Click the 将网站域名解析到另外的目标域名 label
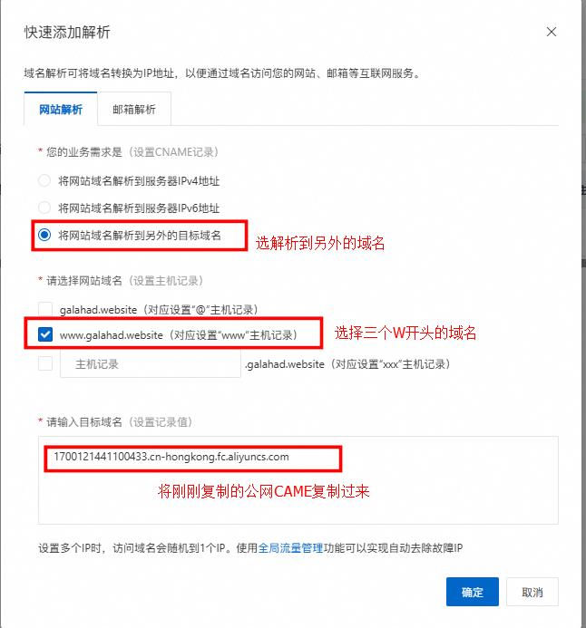Image resolution: width=586 pixels, height=628 pixels. (140, 235)
